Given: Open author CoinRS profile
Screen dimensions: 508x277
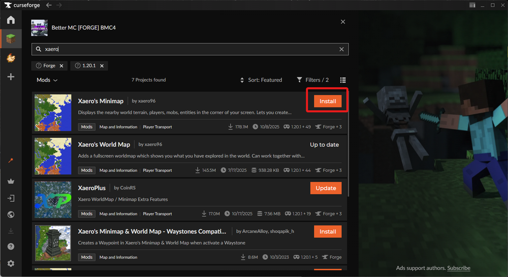Looking at the screenshot, I should point(125,188).
